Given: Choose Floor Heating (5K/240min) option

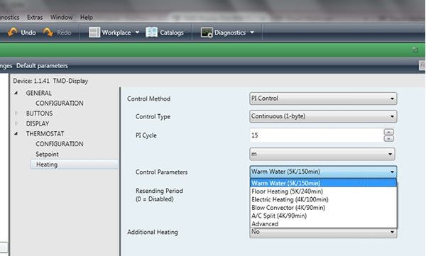Looking at the screenshot, I should click(x=323, y=191).
